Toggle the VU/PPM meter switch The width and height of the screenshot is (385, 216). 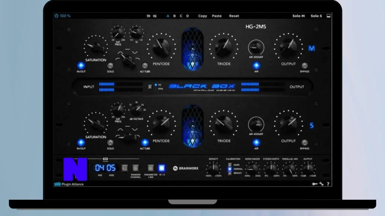(x=150, y=87)
